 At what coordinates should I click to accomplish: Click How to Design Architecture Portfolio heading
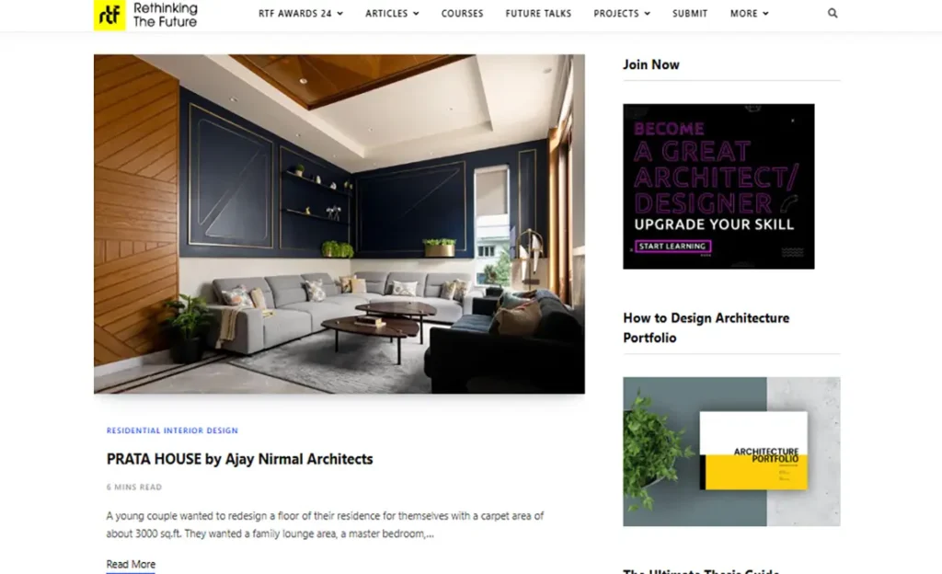coord(706,327)
